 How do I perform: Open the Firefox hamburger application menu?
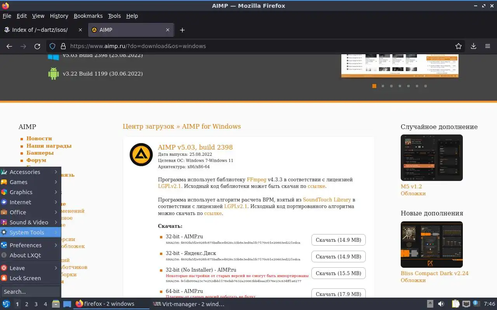click(488, 46)
